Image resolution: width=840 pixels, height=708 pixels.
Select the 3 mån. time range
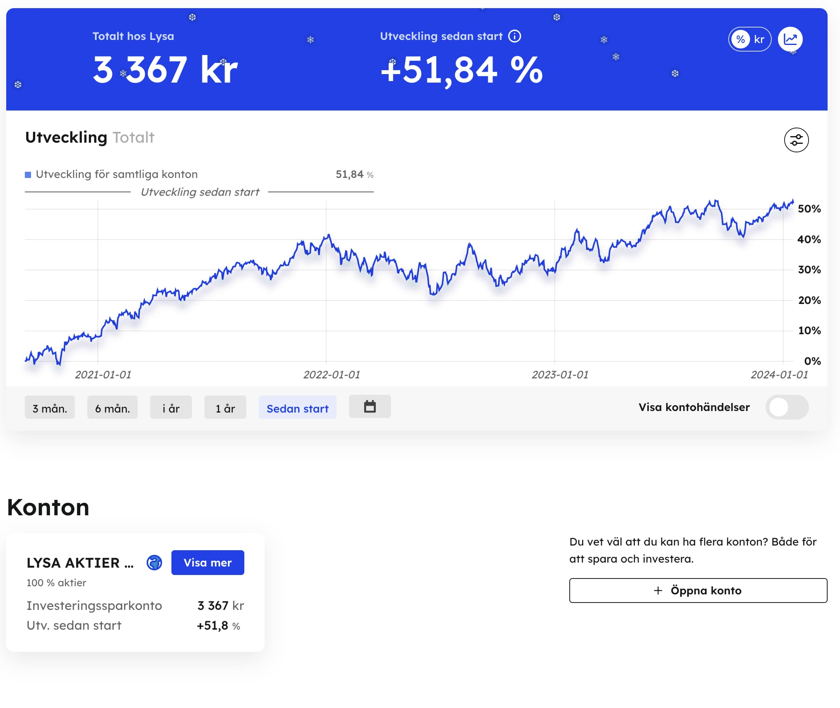tap(50, 408)
